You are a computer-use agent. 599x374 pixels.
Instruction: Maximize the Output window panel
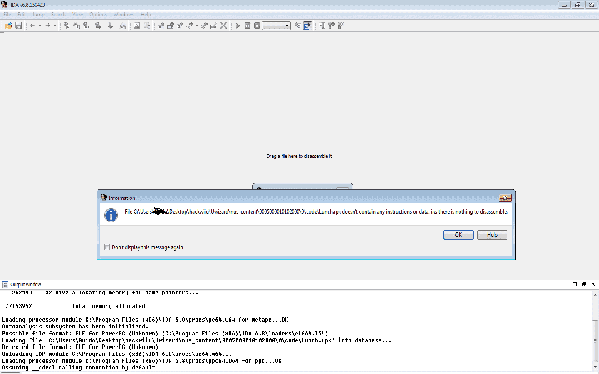(574, 284)
